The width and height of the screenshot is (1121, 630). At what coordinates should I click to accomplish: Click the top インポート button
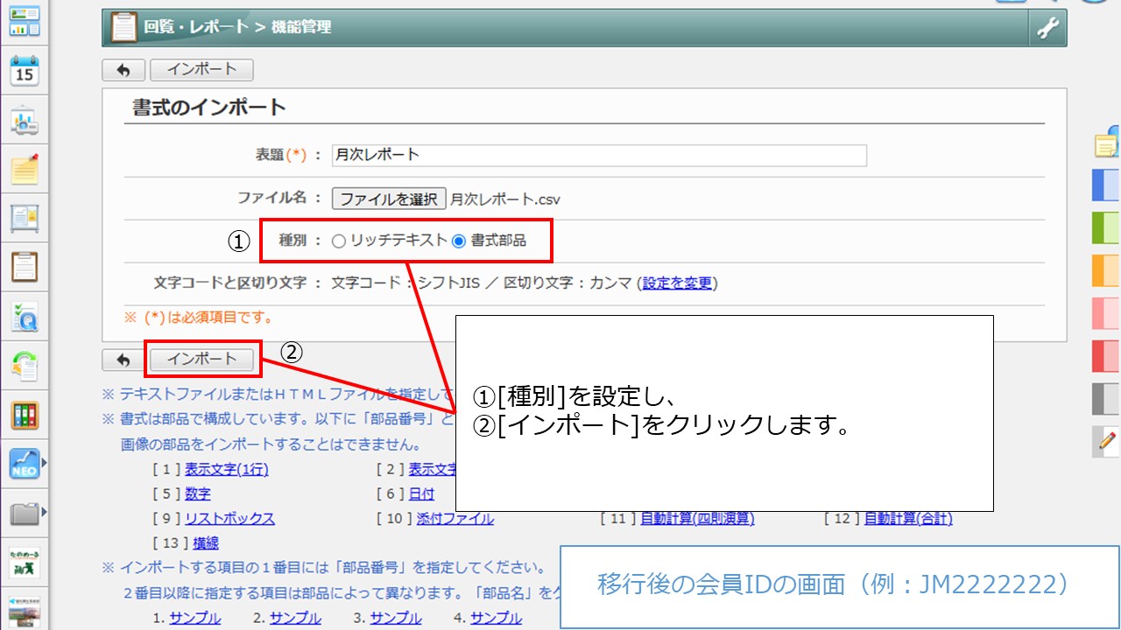201,70
